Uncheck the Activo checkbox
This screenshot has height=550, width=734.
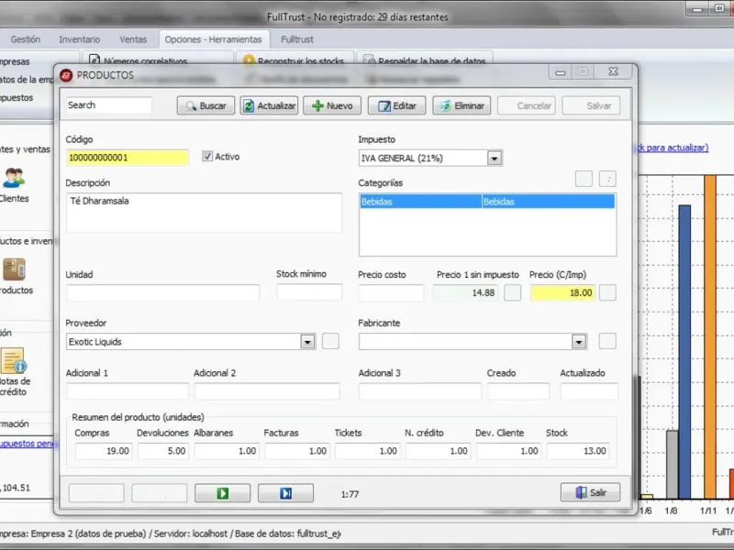(x=207, y=157)
